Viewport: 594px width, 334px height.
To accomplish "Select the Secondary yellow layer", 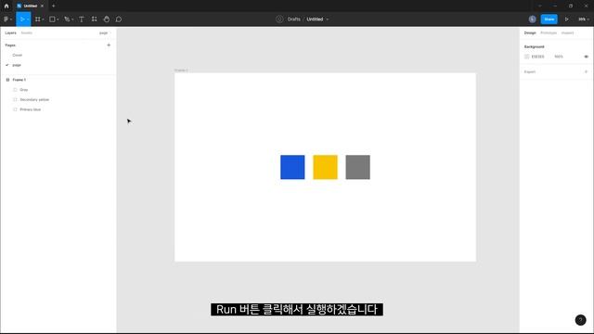I will tap(34, 99).
